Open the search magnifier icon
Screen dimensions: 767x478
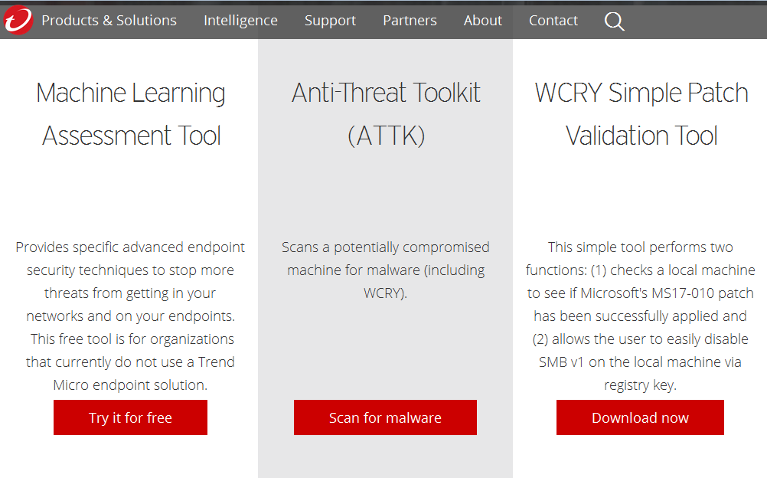[615, 21]
